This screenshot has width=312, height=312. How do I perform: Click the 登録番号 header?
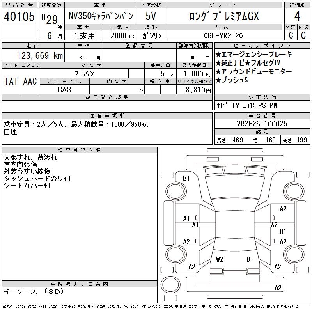140,46
